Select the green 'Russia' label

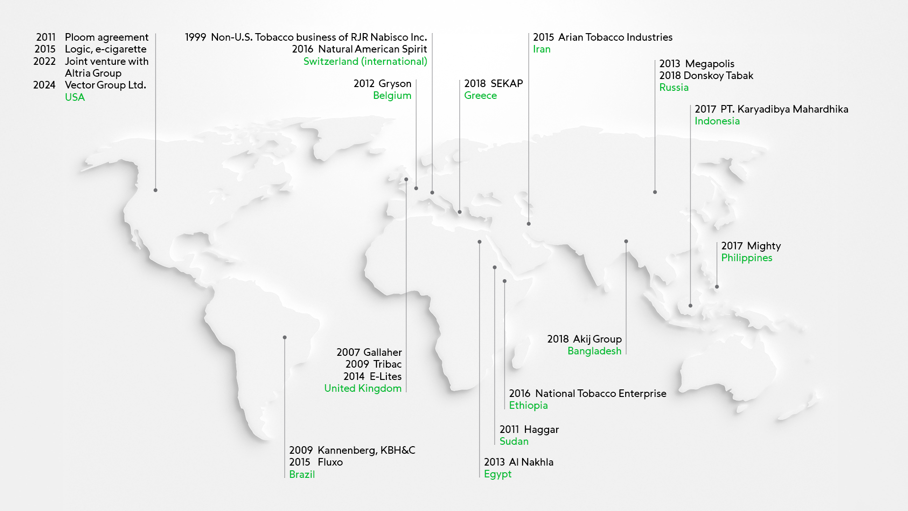(x=674, y=88)
